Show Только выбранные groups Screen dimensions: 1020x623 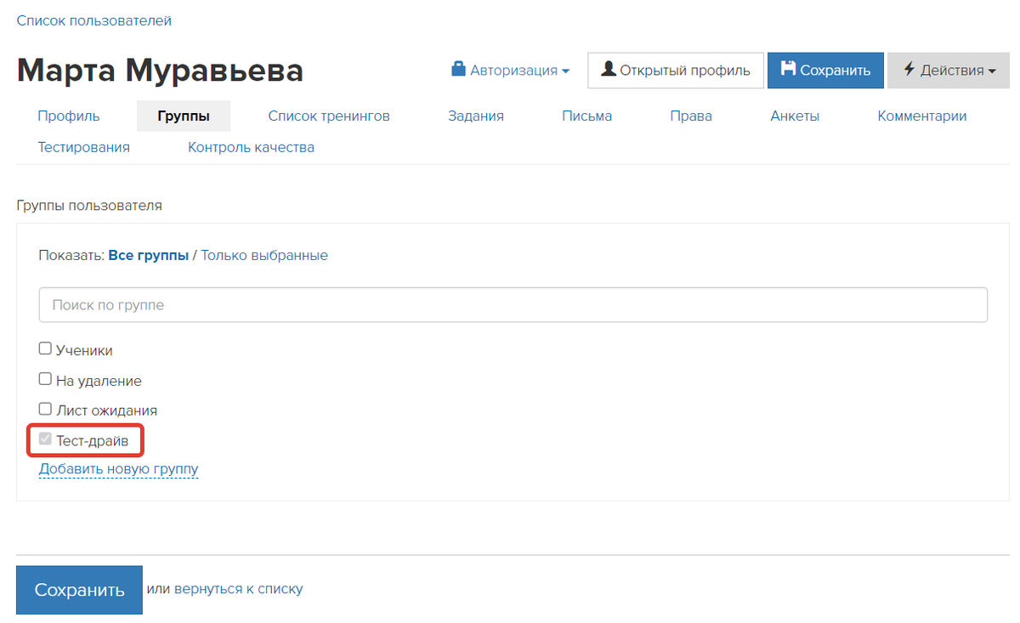264,255
